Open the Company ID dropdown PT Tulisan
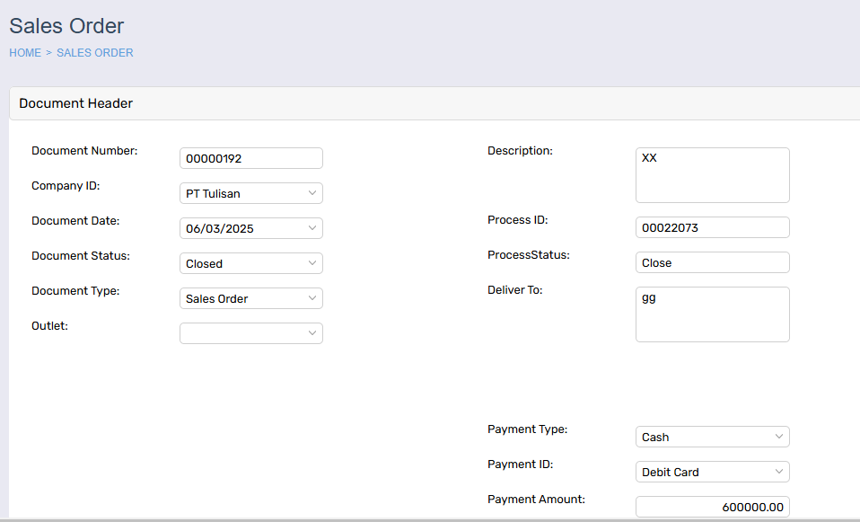 [251, 193]
